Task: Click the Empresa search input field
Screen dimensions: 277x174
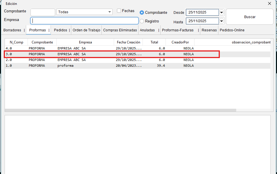Action: pyautogui.click(x=84, y=21)
